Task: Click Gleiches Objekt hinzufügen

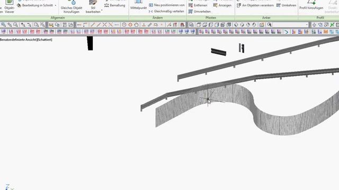Action: pos(72,7)
